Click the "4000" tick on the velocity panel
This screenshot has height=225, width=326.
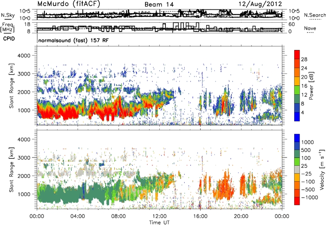point(24,139)
